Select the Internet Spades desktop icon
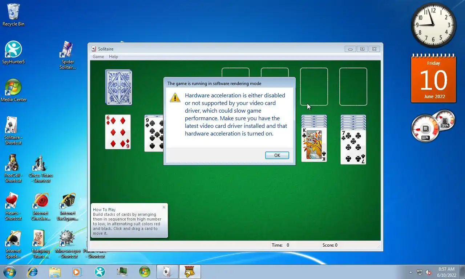The height and width of the screenshot is (279, 465). [x=13, y=244]
